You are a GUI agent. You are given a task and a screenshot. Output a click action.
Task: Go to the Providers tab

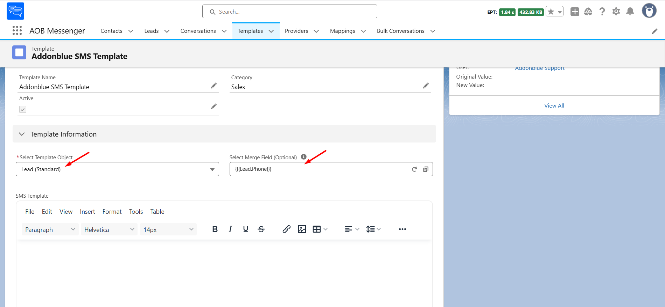296,31
